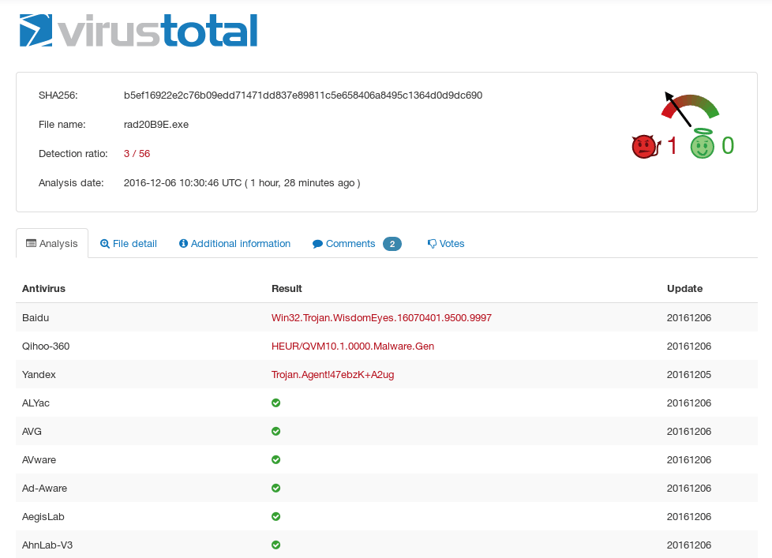772x558 pixels.
Task: Click the Win32.Trojan.WisdomEyes result text
Action: tap(381, 318)
